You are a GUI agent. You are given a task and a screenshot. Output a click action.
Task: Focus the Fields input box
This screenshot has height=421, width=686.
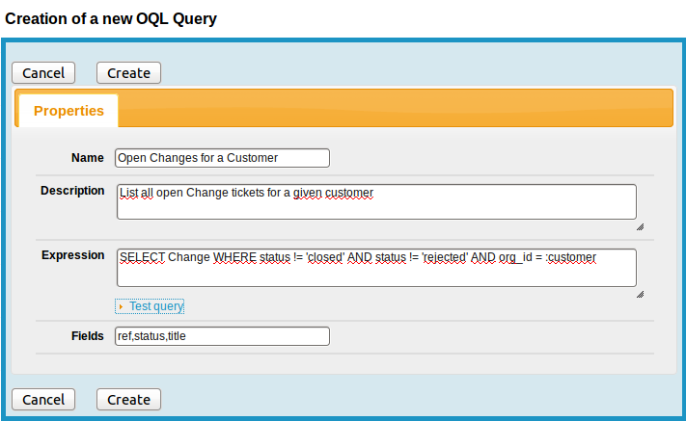[x=222, y=336]
